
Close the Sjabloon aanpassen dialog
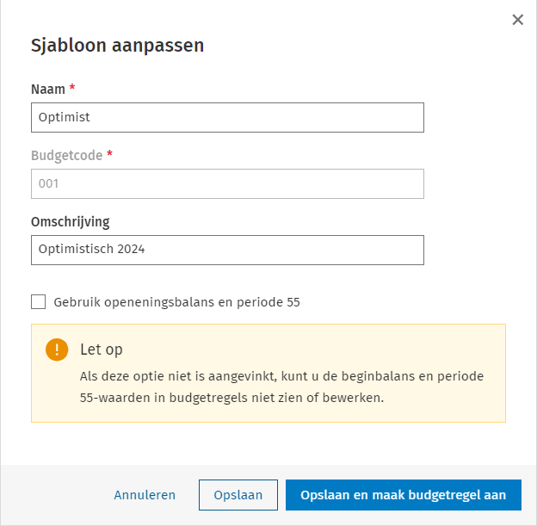(517, 20)
